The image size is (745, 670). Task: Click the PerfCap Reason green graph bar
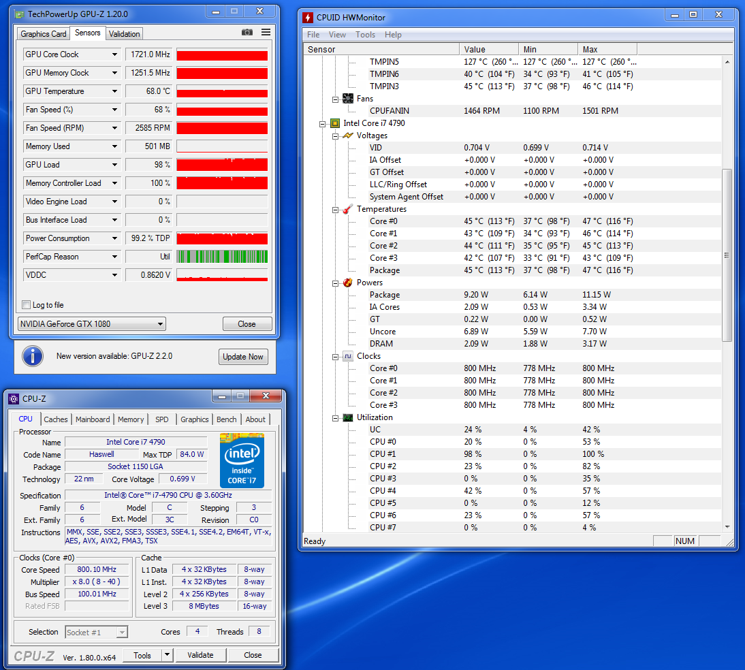coord(222,257)
